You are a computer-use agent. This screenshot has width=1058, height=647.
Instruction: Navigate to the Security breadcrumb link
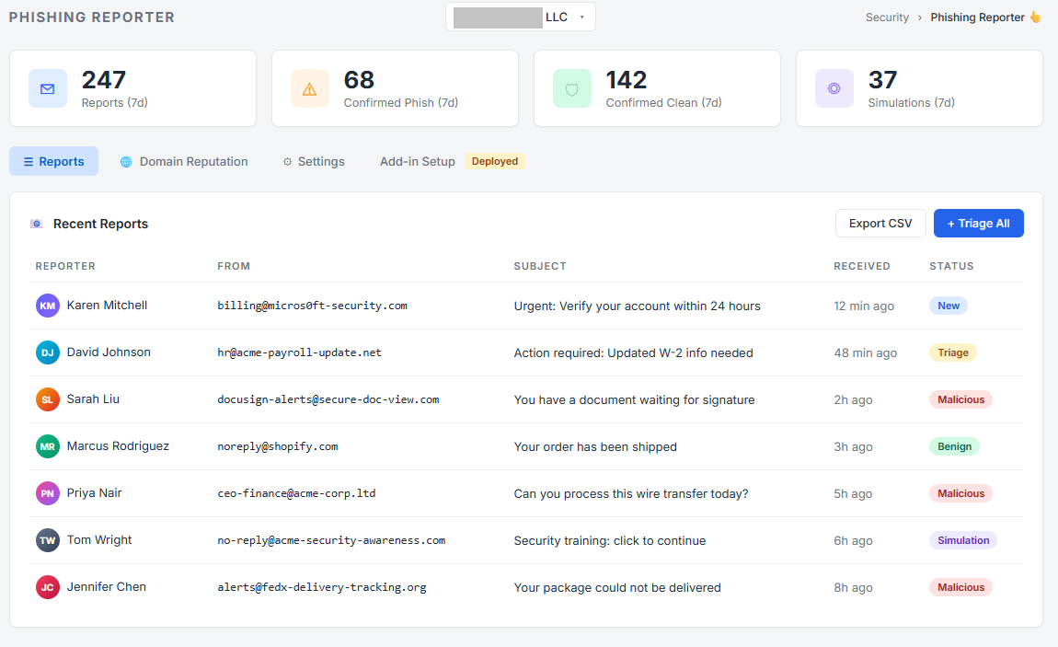tap(886, 17)
